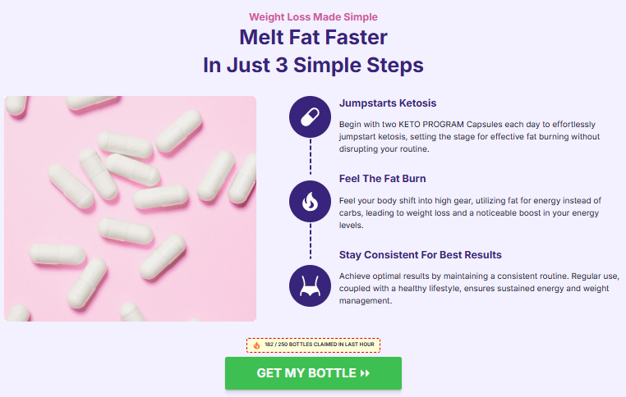Click the 182 / 250 bottles claimed badge
The image size is (626, 397).
pos(313,345)
